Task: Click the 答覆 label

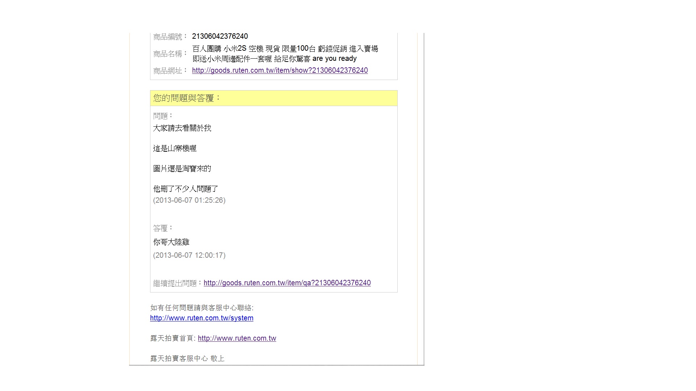Action: (x=163, y=228)
